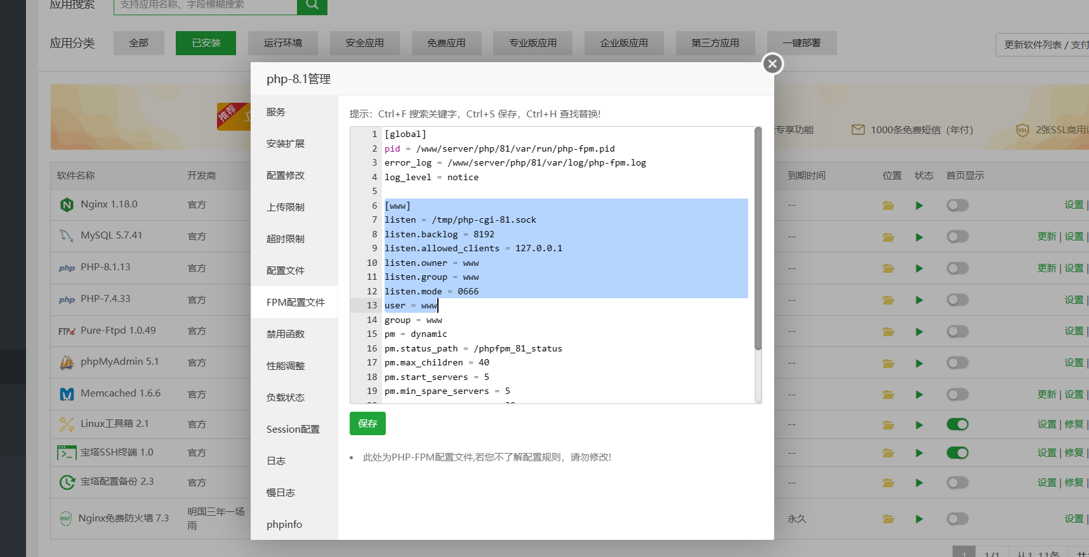Click the Pure-Ftpd FTP icon
Image resolution: width=1089 pixels, height=557 pixels.
67,331
